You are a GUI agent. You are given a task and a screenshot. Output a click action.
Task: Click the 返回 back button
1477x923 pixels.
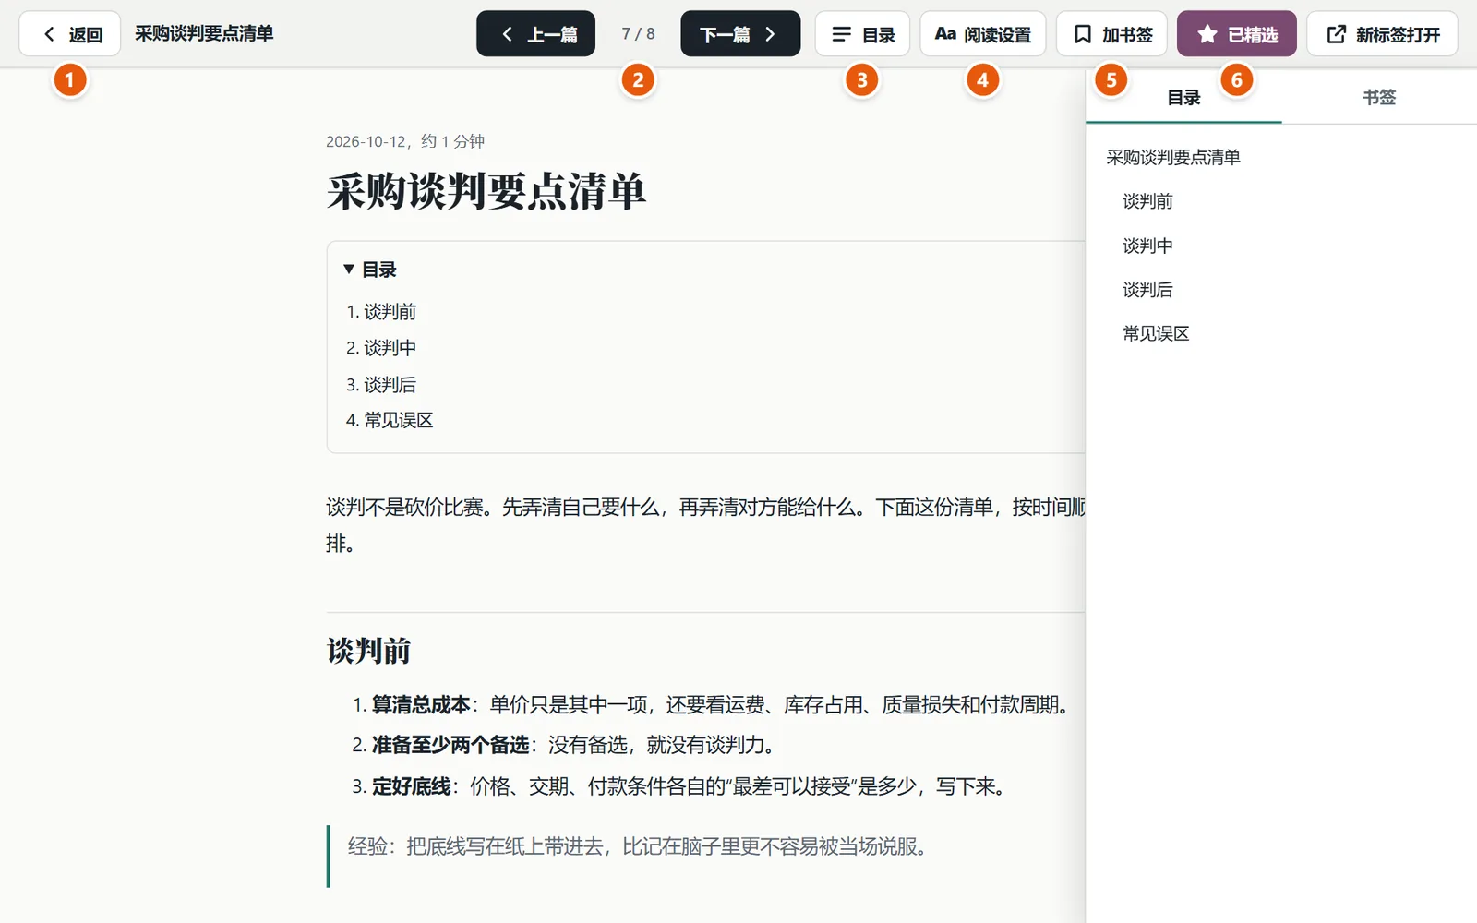click(x=70, y=34)
